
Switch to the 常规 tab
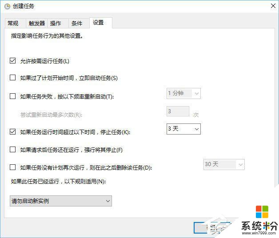tap(15, 23)
